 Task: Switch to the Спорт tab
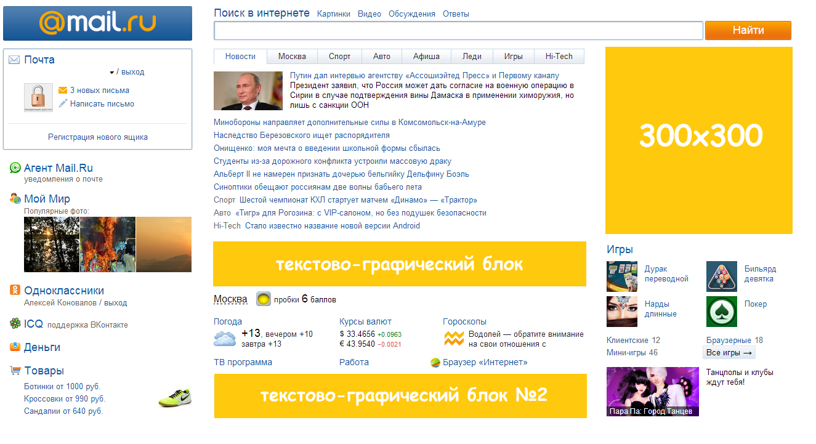[x=339, y=56]
